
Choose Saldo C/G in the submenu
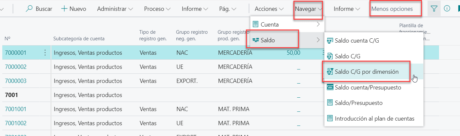(x=347, y=56)
